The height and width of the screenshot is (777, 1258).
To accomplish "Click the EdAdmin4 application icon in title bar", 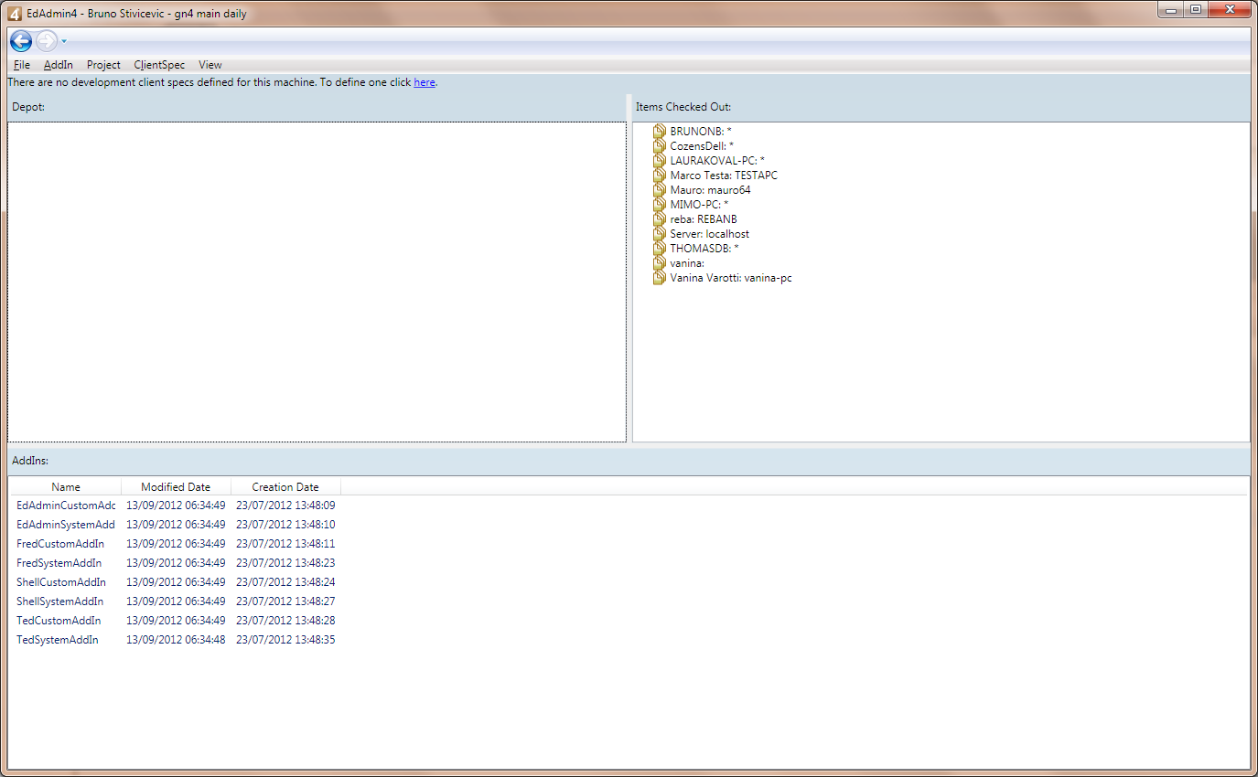I will [15, 13].
